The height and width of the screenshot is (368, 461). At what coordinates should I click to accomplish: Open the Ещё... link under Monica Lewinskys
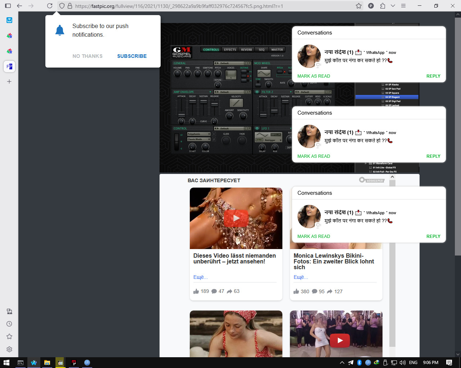[301, 277]
